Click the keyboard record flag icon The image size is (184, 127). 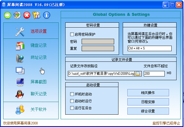point(20,46)
